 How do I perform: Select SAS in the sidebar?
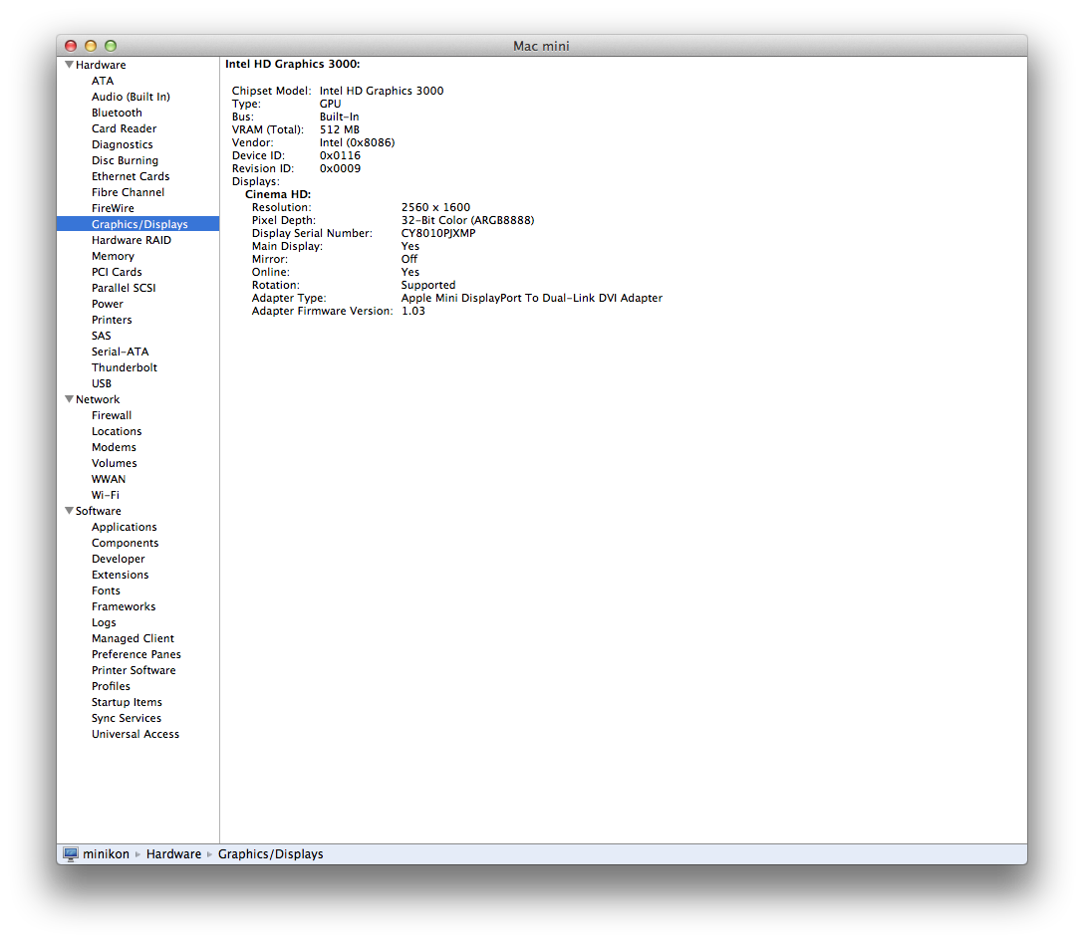click(x=101, y=336)
